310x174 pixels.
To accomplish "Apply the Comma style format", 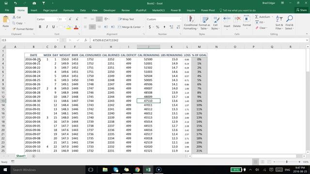I will pos(164,27).
